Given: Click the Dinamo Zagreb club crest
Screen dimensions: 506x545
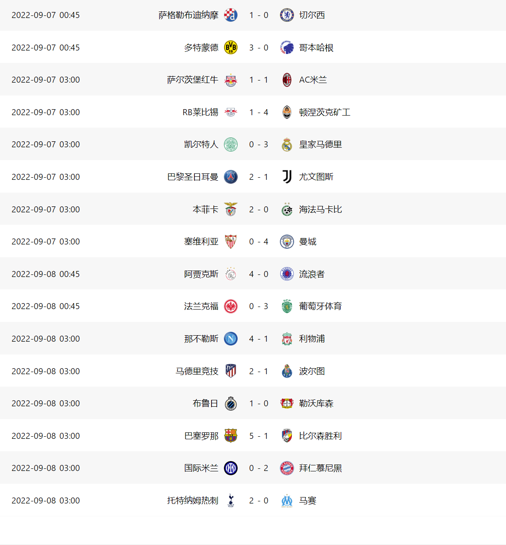Looking at the screenshot, I should 231,15.
